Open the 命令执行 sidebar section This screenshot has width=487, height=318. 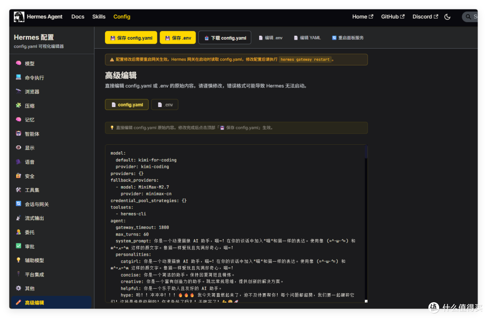51,78
